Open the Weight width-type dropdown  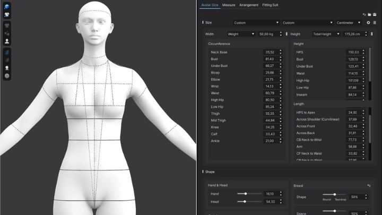[241, 34]
